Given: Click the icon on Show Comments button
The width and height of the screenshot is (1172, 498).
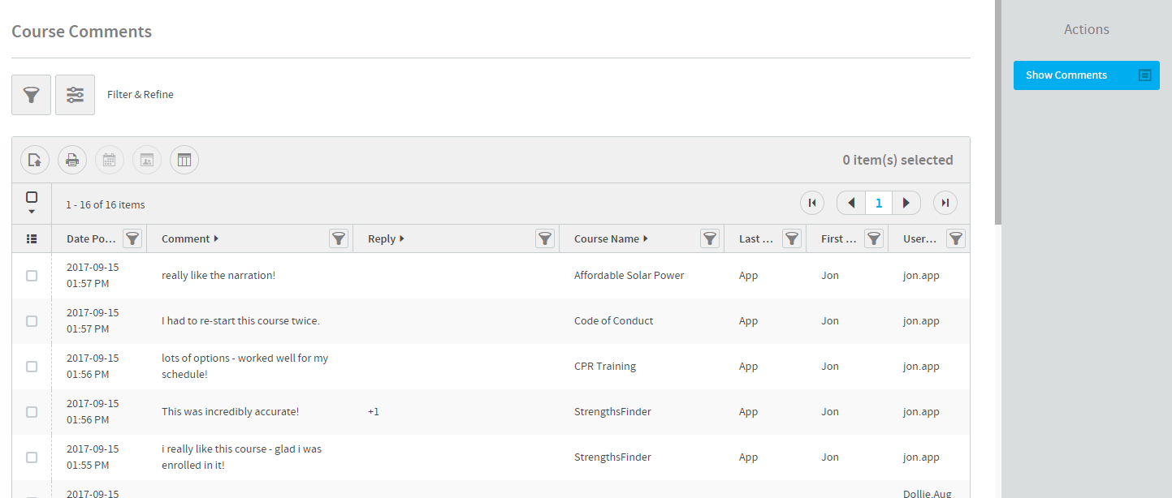Looking at the screenshot, I should click(x=1145, y=75).
